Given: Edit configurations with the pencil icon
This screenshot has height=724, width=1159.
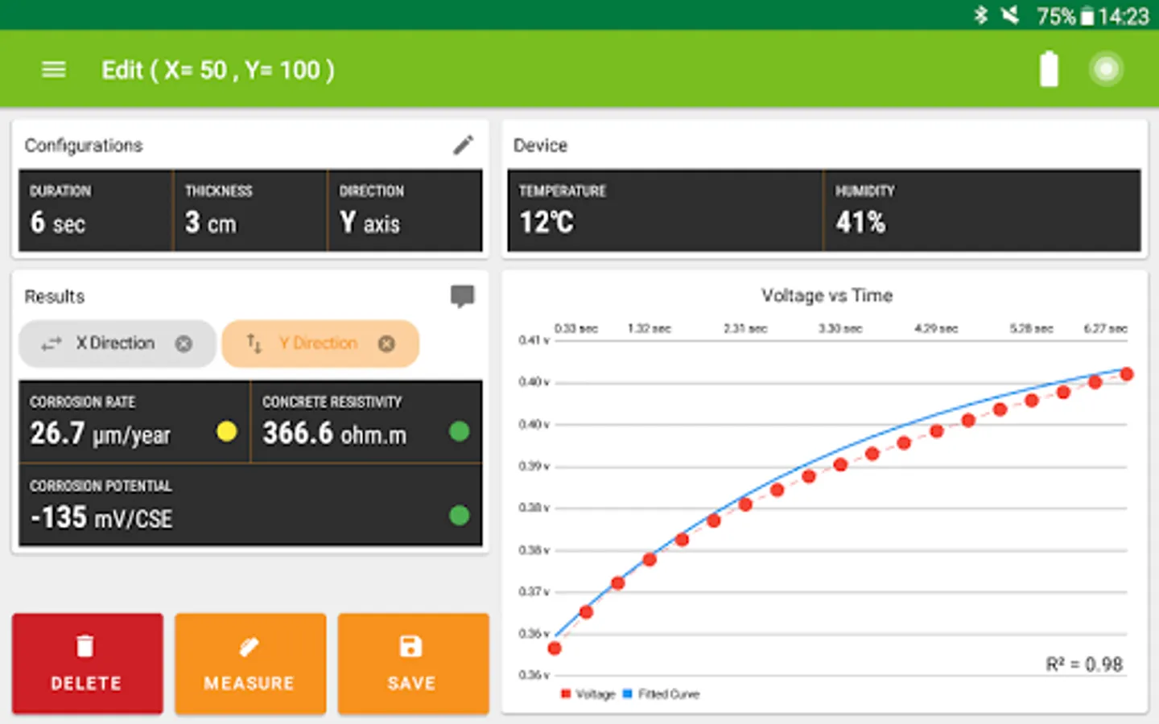Looking at the screenshot, I should click(463, 145).
